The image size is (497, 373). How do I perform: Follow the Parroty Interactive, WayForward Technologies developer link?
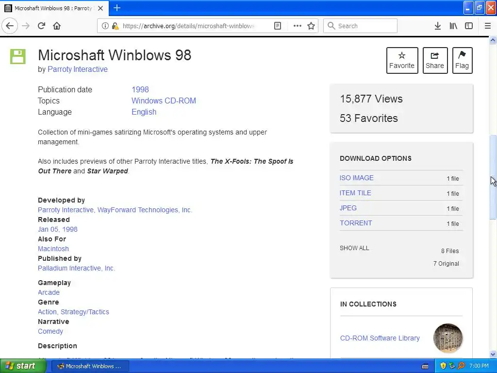pyautogui.click(x=115, y=210)
